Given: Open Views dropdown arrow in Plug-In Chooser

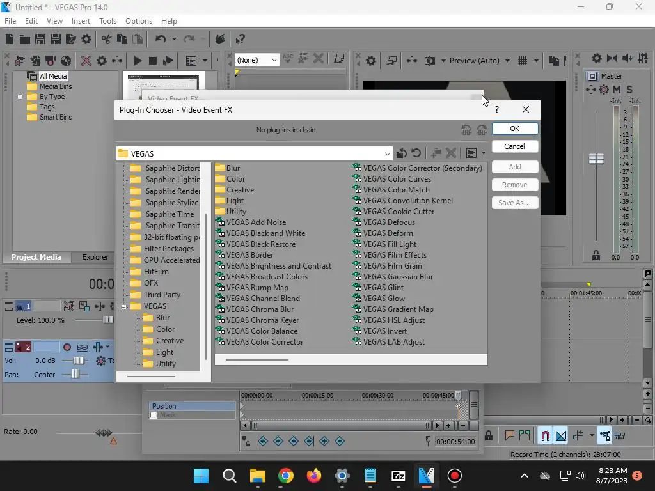Looking at the screenshot, I should (x=483, y=153).
